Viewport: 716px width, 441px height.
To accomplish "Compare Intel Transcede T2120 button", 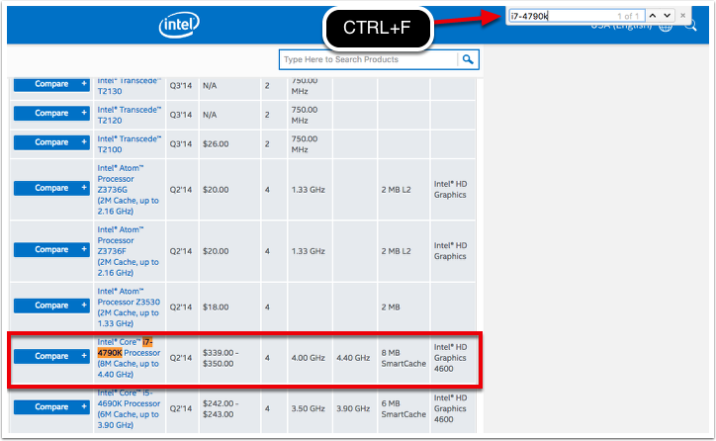I will [51, 114].
